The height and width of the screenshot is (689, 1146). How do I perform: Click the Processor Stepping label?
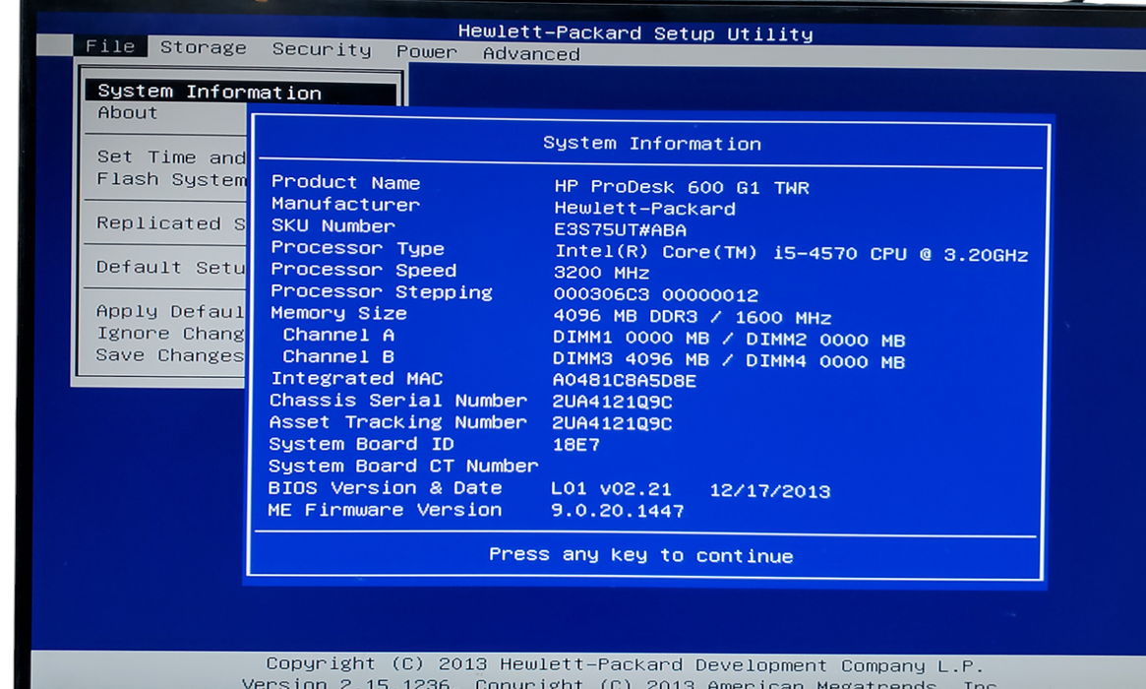tap(382, 291)
